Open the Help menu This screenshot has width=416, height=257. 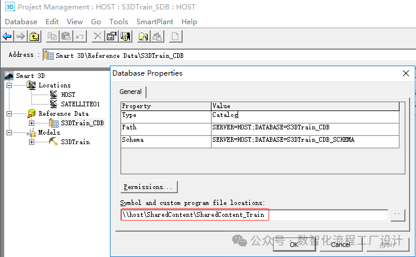[189, 22]
